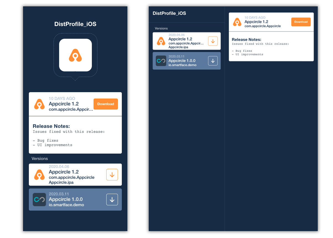
Task: Click the Smartface infinity icon in desktop 2020.03.11 row
Action: click(161, 61)
